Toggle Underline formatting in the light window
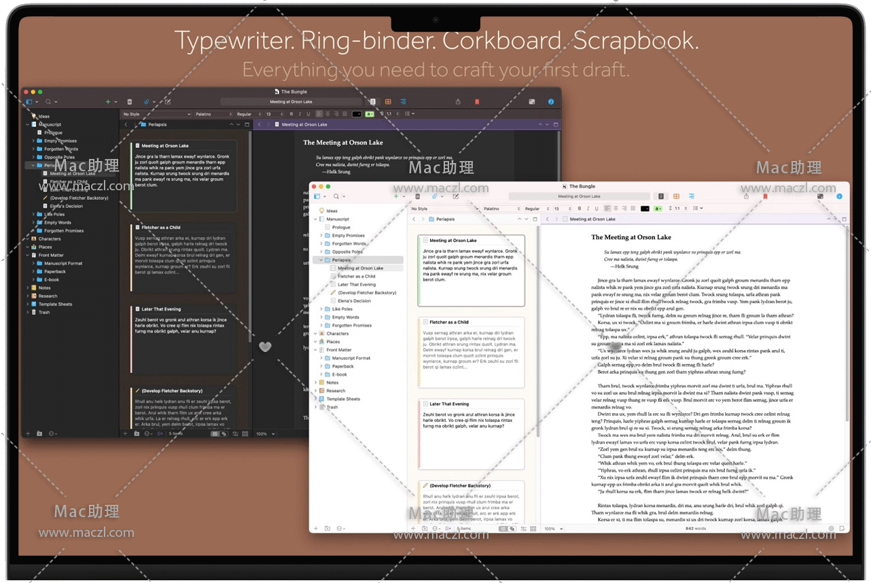This screenshot has width=871, height=583. [x=597, y=209]
